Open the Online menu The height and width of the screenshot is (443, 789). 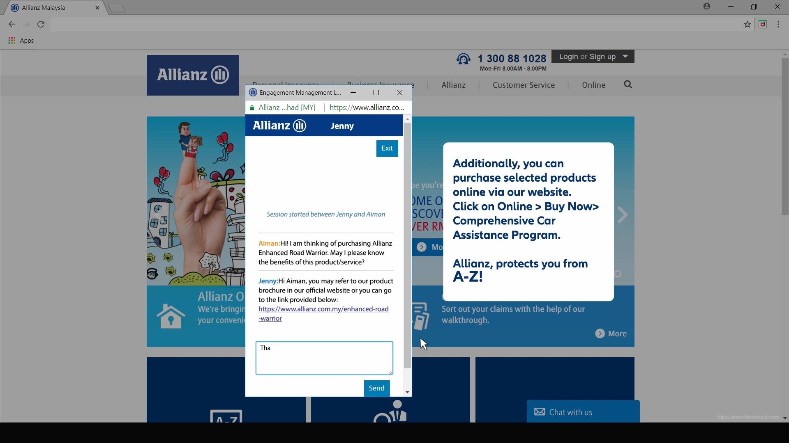coord(593,85)
